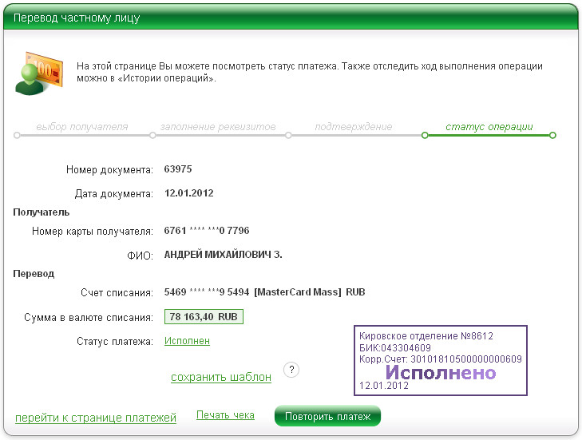The image size is (582, 440).
Task: Click debit account 5469 **** ***9 5494
Action: pos(207,291)
